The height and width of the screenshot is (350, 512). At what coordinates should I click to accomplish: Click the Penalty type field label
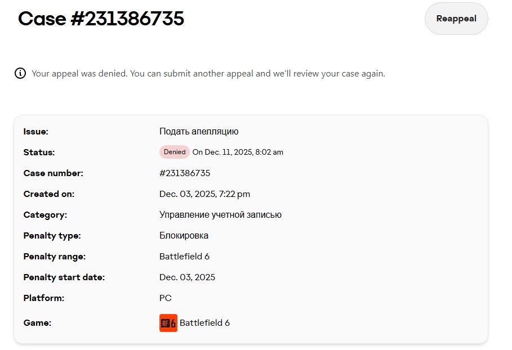click(x=52, y=235)
